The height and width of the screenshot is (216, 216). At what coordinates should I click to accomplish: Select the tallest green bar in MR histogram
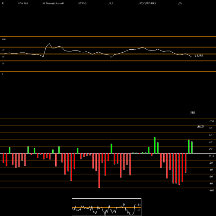155,145
